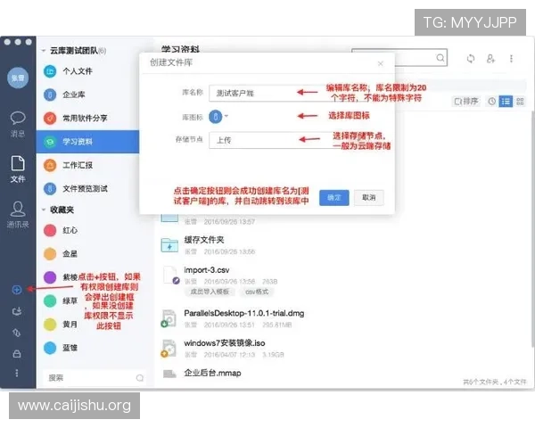Click the 成员导入模板 tag
The image size is (535, 428).
[210, 292]
